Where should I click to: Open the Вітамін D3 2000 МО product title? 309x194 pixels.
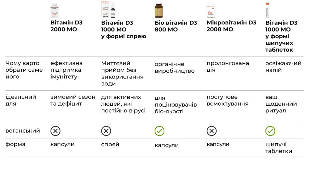(66, 26)
